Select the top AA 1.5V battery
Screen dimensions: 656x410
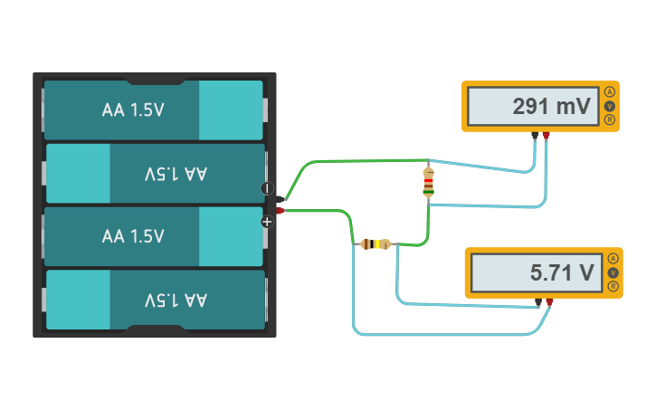(154, 110)
